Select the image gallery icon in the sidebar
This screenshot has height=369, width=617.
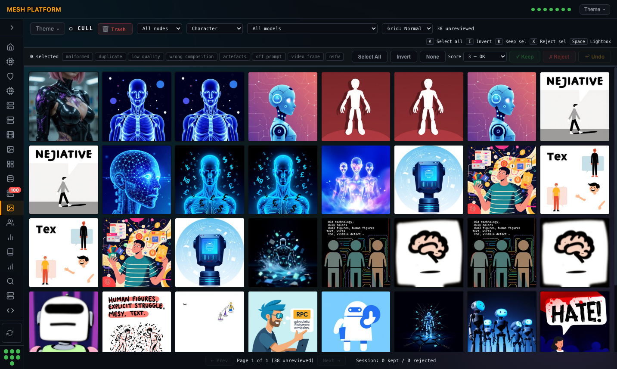pos(10,208)
